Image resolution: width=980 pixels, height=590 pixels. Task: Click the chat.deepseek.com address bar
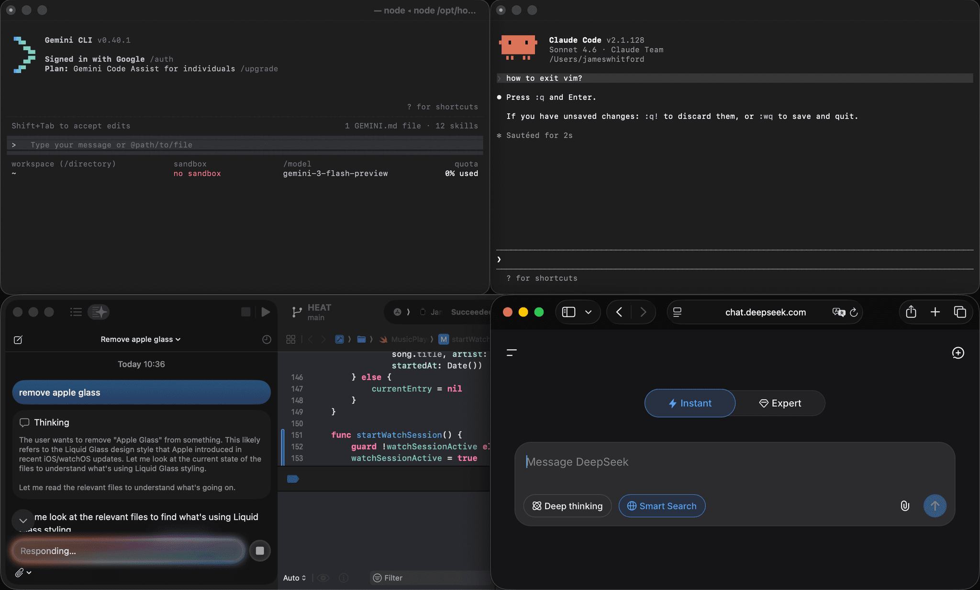point(765,312)
